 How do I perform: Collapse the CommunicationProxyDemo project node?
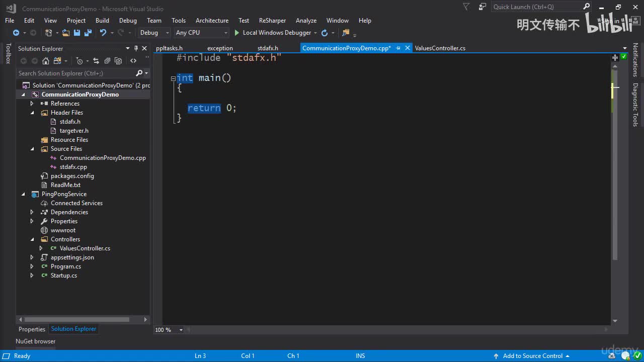(23, 95)
